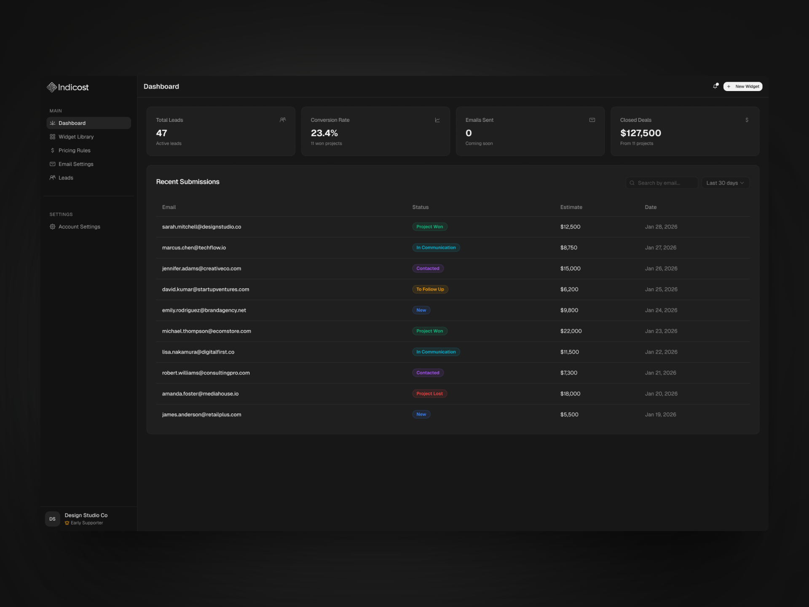Expand the DS profile menu at bottom
Viewport: 809px width, 607px height.
tap(52, 519)
